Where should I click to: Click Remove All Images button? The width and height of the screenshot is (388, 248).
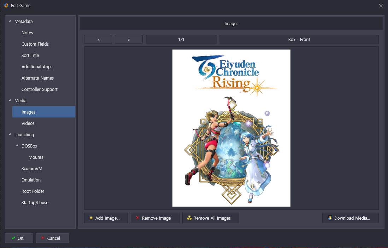(x=211, y=218)
